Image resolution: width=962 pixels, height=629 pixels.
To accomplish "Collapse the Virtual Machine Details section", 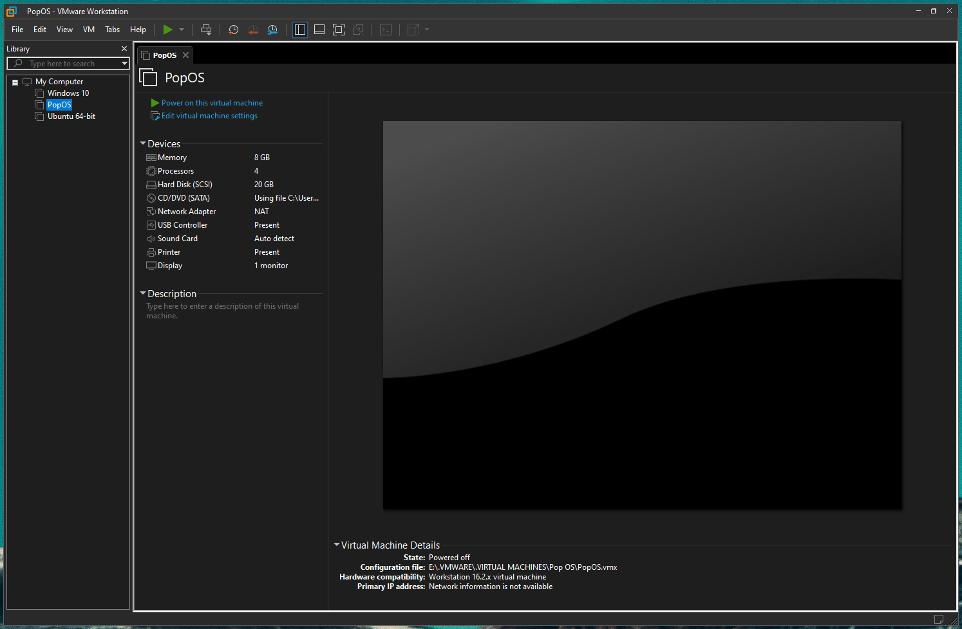I will coord(337,545).
